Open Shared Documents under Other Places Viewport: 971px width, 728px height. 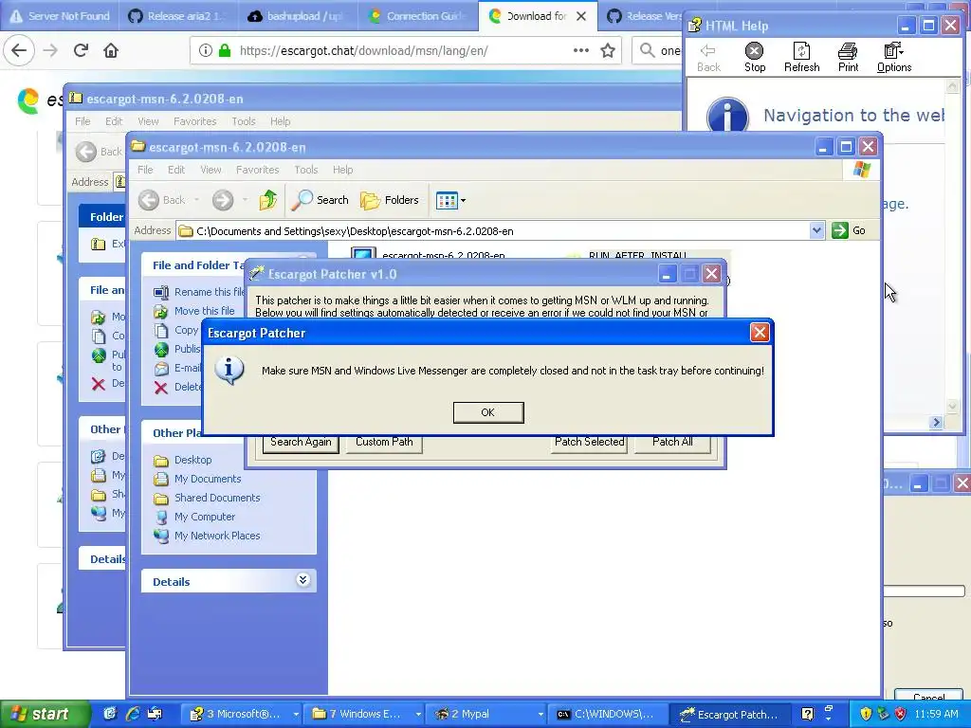[217, 498]
